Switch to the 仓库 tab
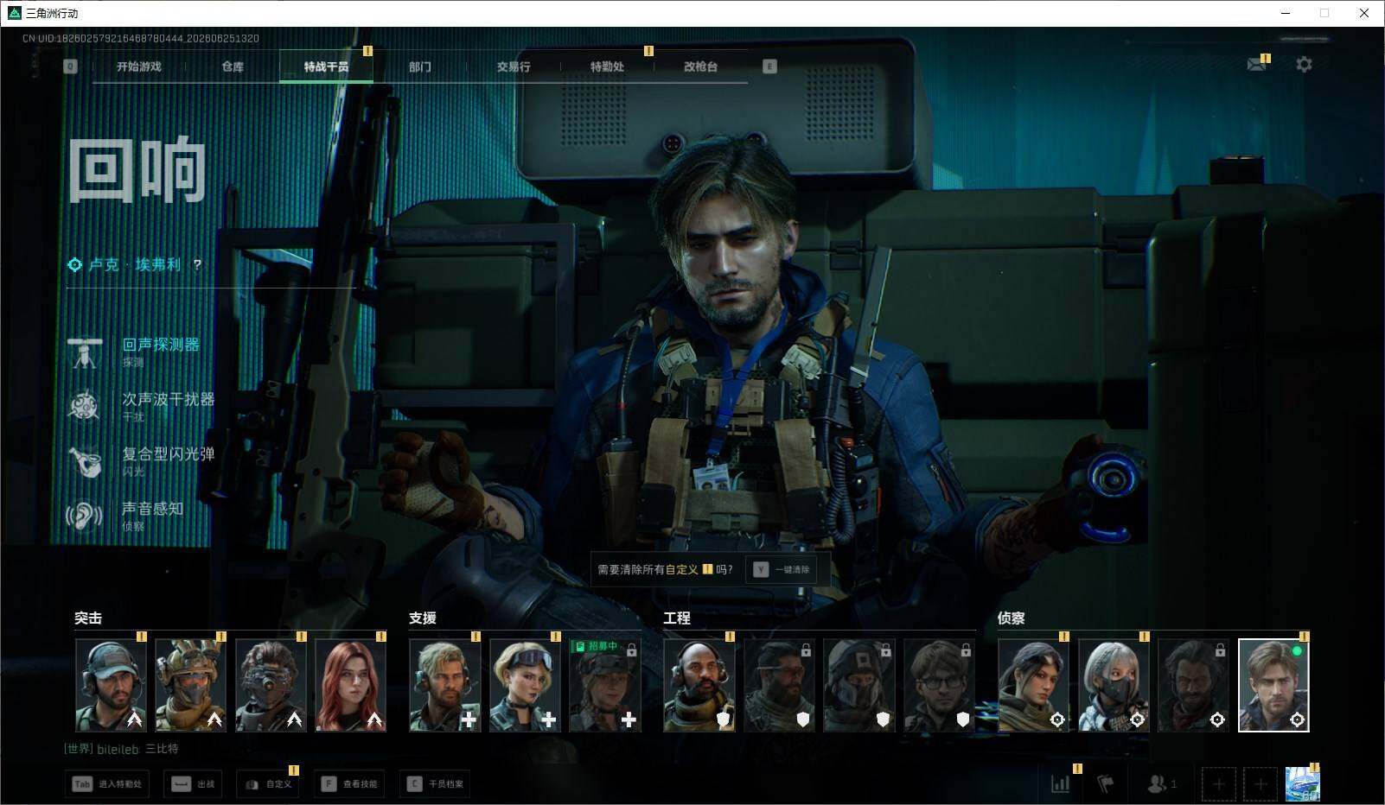 click(233, 67)
